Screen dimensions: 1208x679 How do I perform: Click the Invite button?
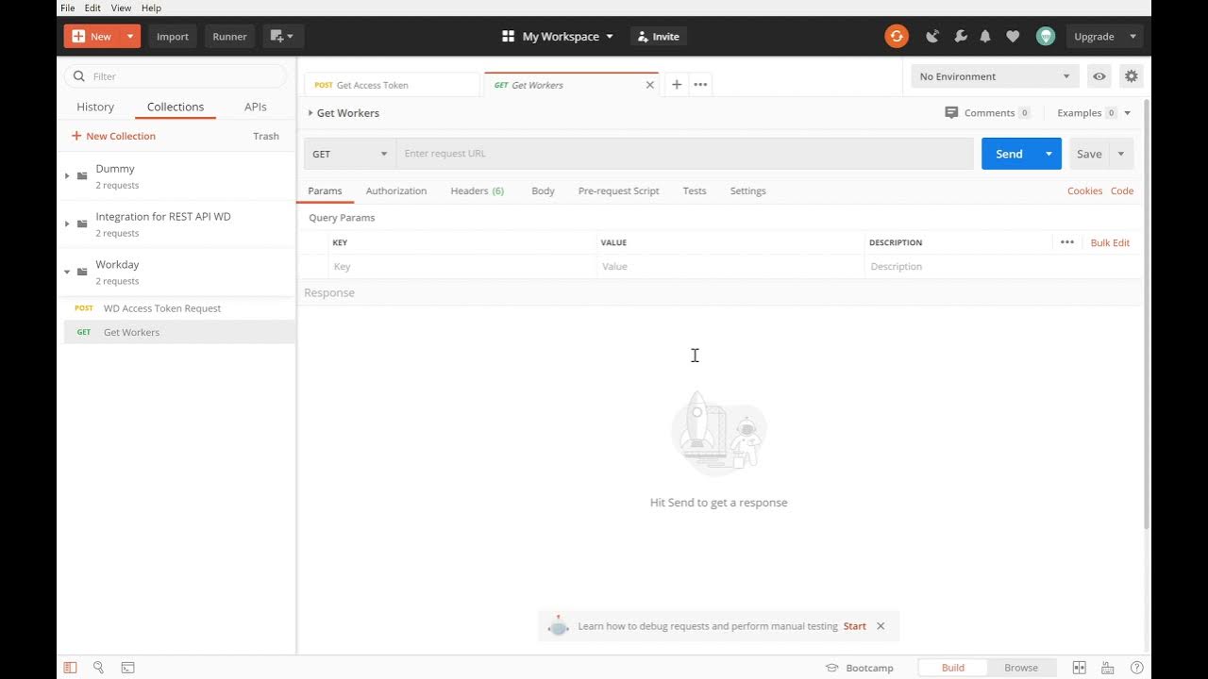click(658, 37)
